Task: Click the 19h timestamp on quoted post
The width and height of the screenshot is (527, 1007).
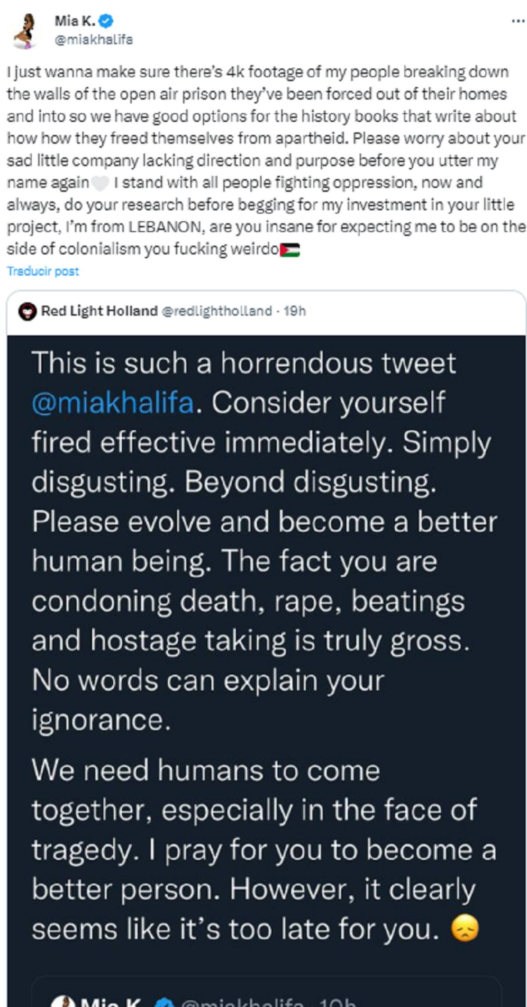Action: click(295, 311)
